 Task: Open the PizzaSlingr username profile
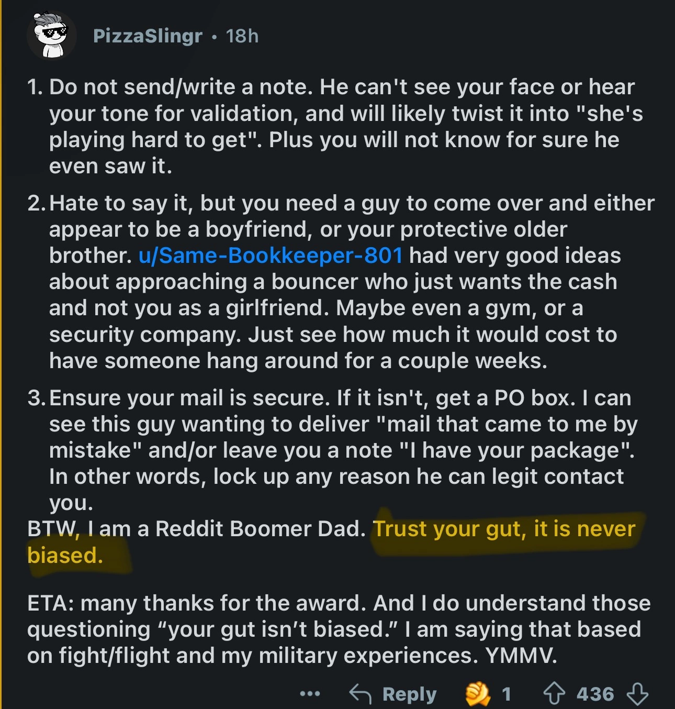[148, 36]
